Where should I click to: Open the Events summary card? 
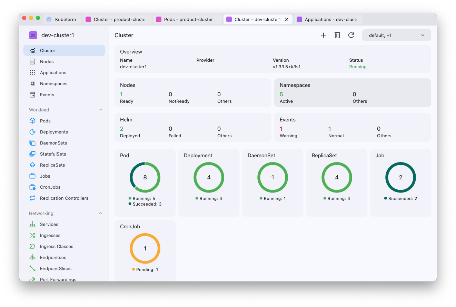(x=353, y=127)
